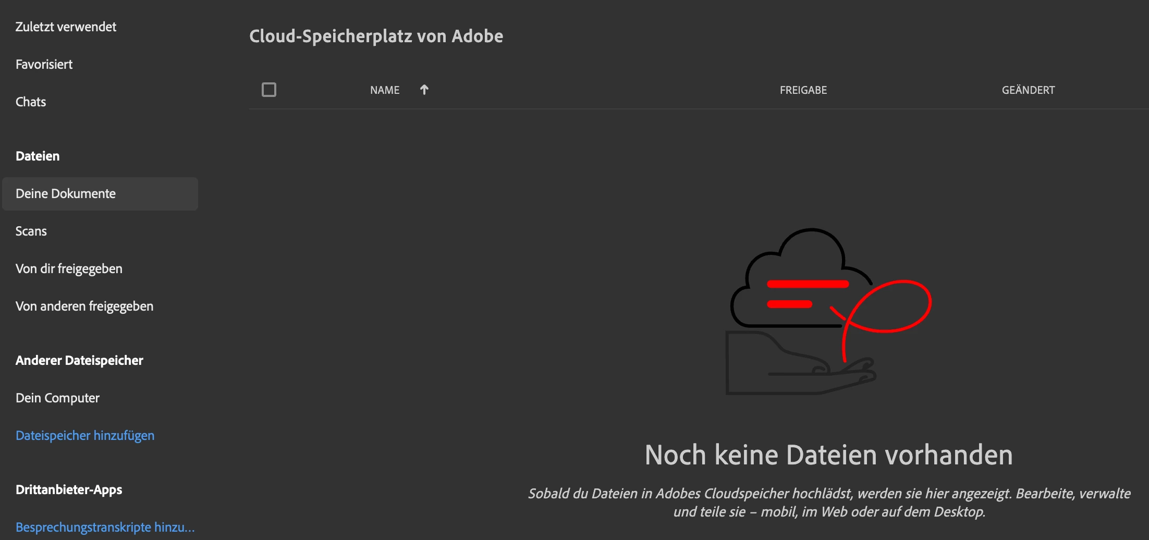Sort by the GEÄNDERT column header
1149x540 pixels.
pyautogui.click(x=1028, y=90)
